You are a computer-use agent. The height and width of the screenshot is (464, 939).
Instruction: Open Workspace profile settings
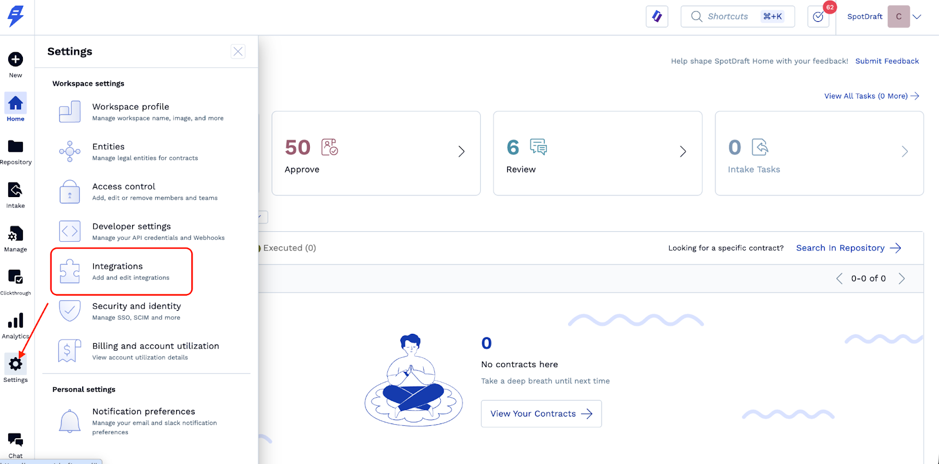pos(147,111)
